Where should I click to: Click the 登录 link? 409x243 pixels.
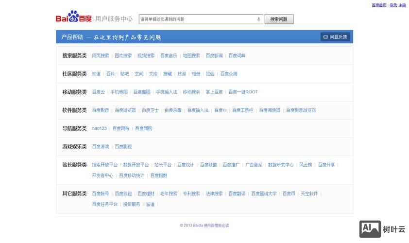click(393, 5)
